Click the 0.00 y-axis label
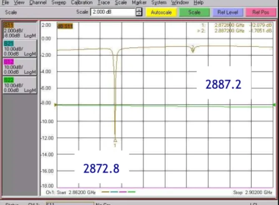279x205 pixels. pos(46,38)
